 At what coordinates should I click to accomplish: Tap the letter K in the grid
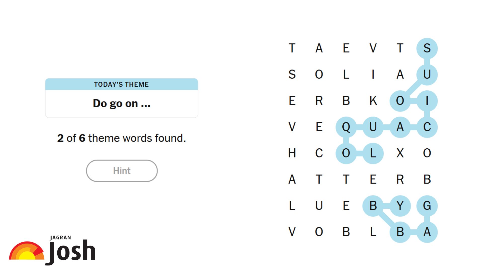pyautogui.click(x=373, y=101)
